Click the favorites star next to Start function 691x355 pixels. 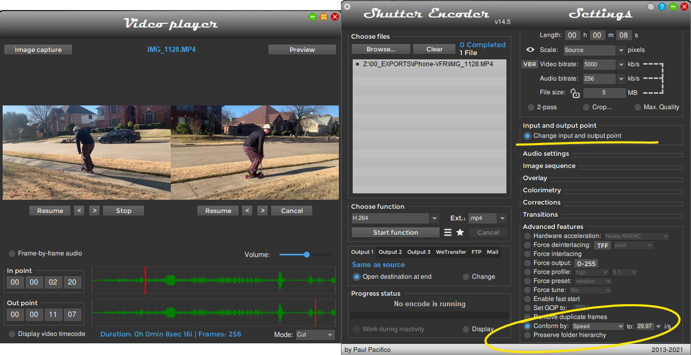pos(459,232)
